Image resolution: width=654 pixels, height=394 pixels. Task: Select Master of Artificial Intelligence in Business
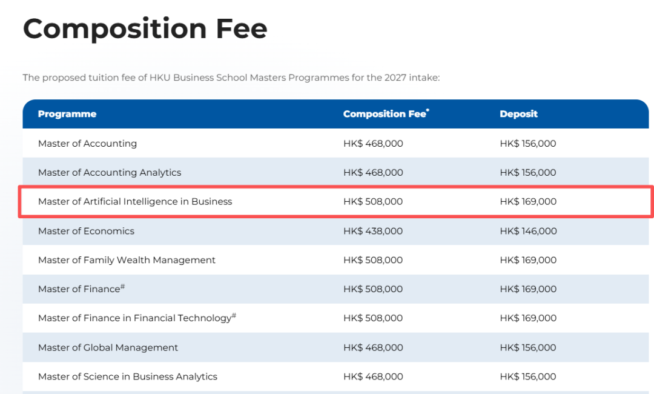click(134, 202)
